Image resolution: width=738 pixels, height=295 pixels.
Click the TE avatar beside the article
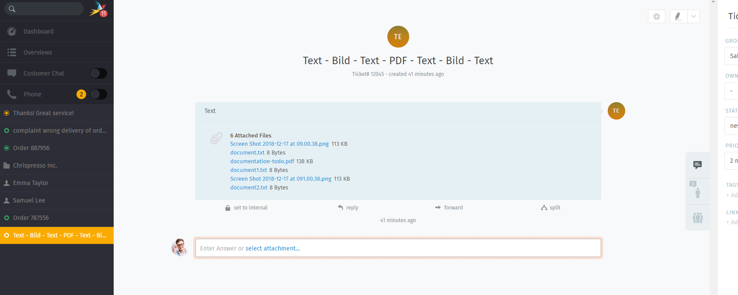tap(616, 111)
